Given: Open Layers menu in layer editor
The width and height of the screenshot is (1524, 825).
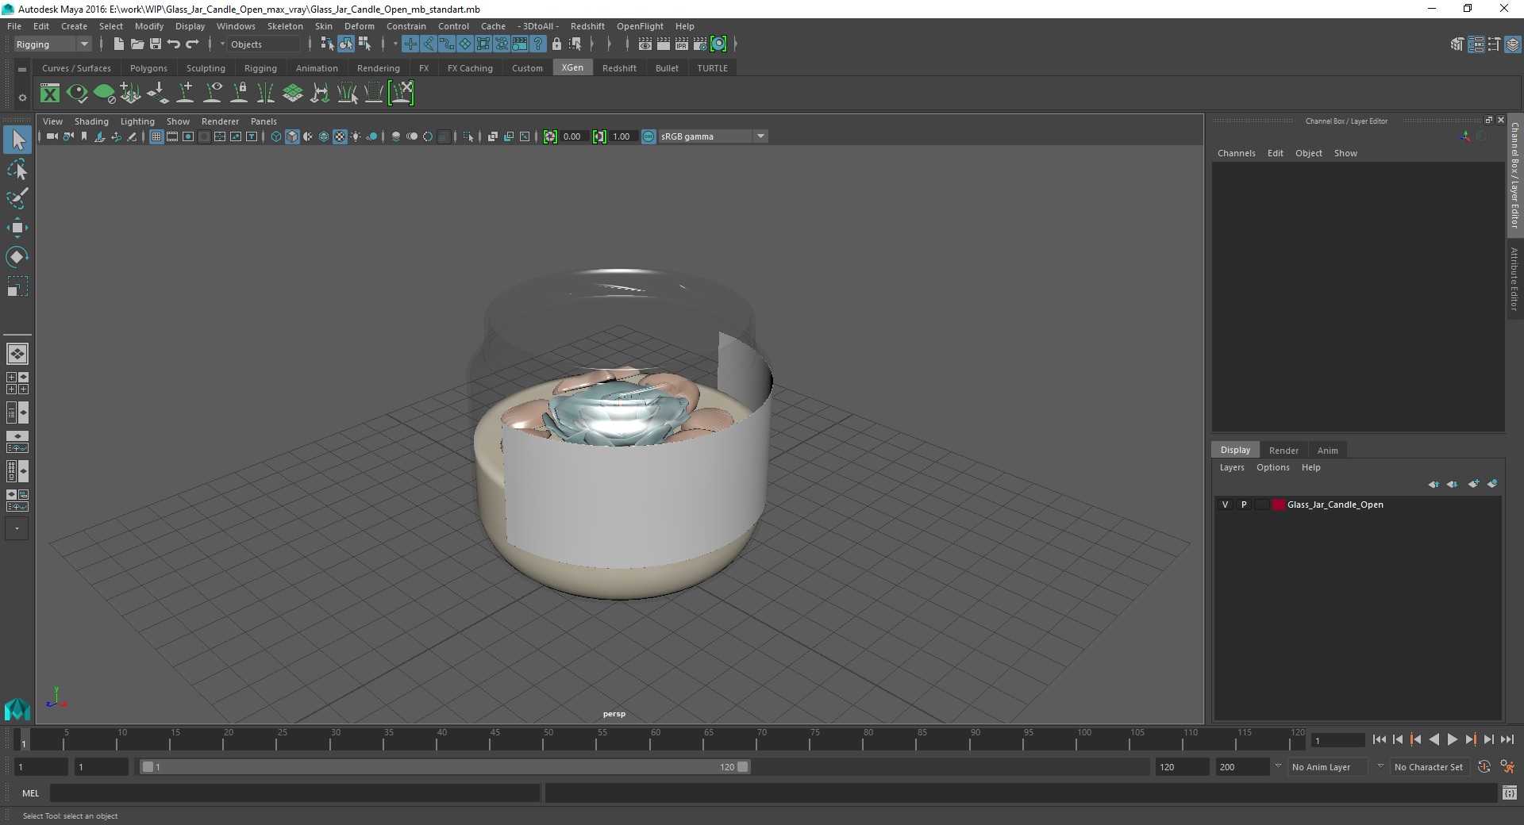Looking at the screenshot, I should [1232, 467].
